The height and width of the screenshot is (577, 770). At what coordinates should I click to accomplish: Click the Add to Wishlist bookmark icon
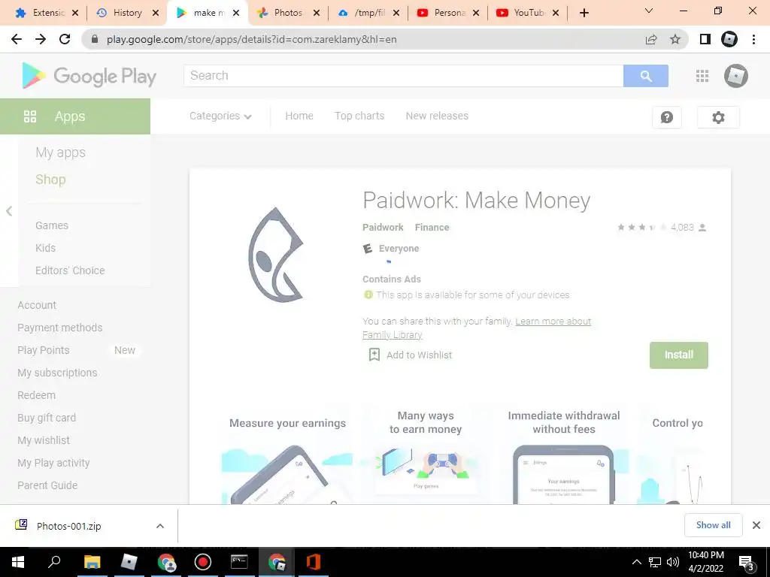[x=374, y=355]
